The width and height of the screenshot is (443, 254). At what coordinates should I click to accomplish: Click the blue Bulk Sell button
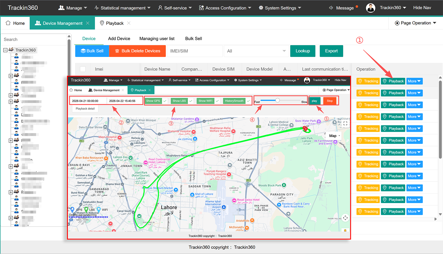92,51
